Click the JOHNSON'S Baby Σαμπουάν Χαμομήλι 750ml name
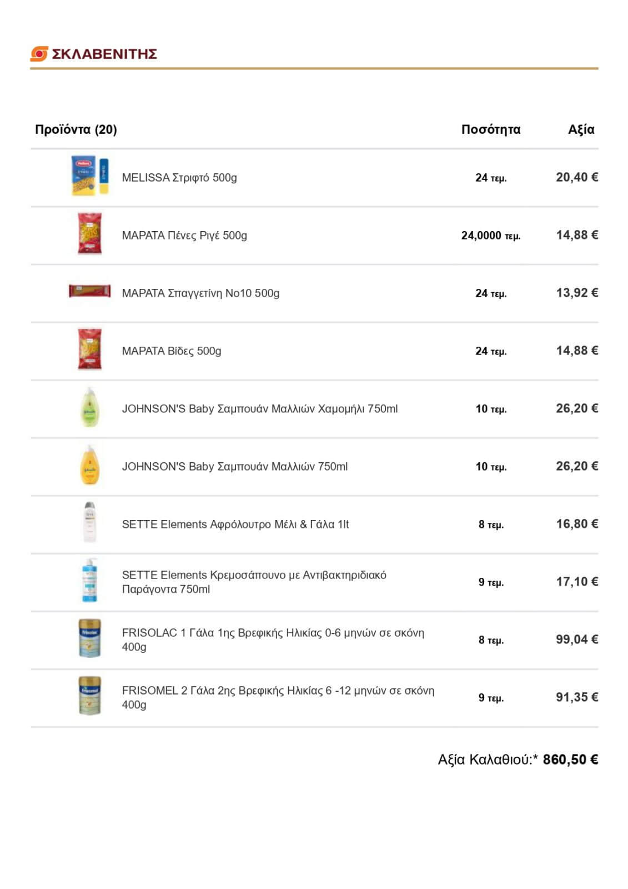 click(260, 409)
